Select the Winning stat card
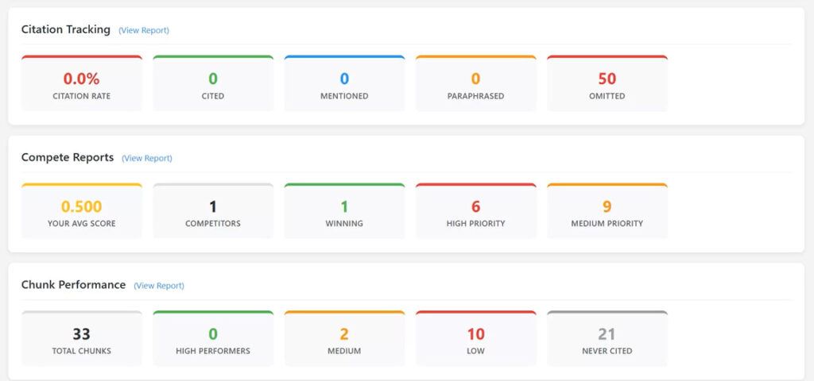Screen dimensions: 814x381 coord(344,212)
